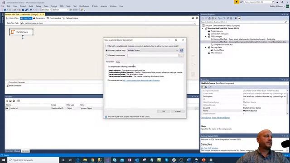The height and width of the screenshot is (163, 290).
Task: Click the Categorized icon in Properties toolbar
Action: tap(203, 87)
